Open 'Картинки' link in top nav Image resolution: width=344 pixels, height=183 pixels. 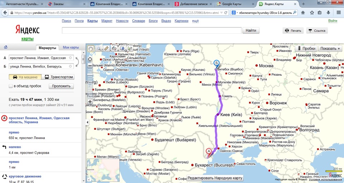pos(181,21)
